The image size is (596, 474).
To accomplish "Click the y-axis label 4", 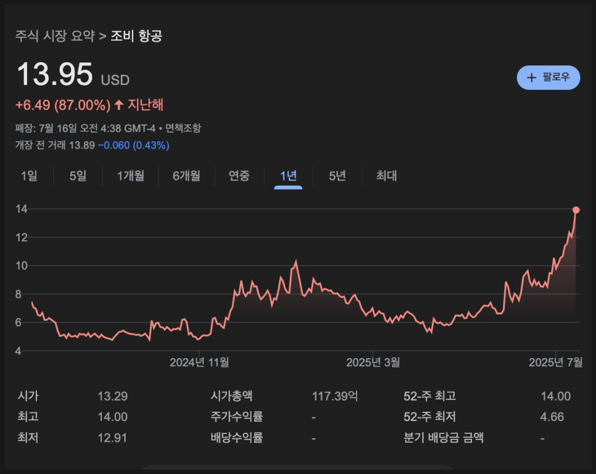I will tap(18, 351).
